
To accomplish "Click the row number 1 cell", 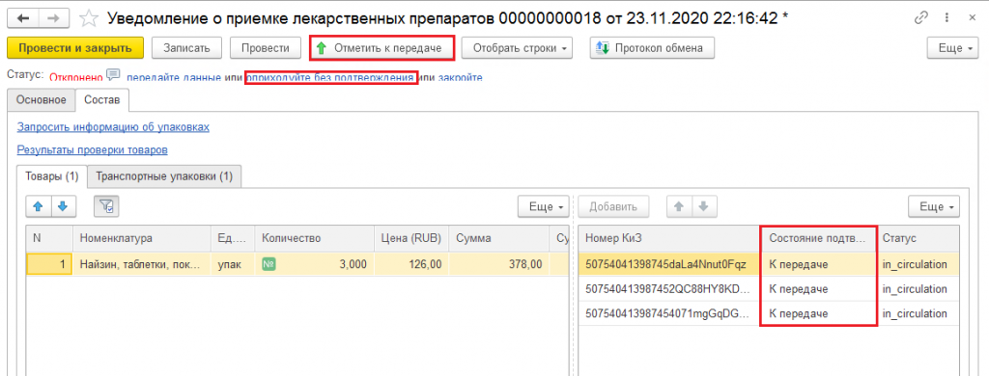I will coord(50,264).
